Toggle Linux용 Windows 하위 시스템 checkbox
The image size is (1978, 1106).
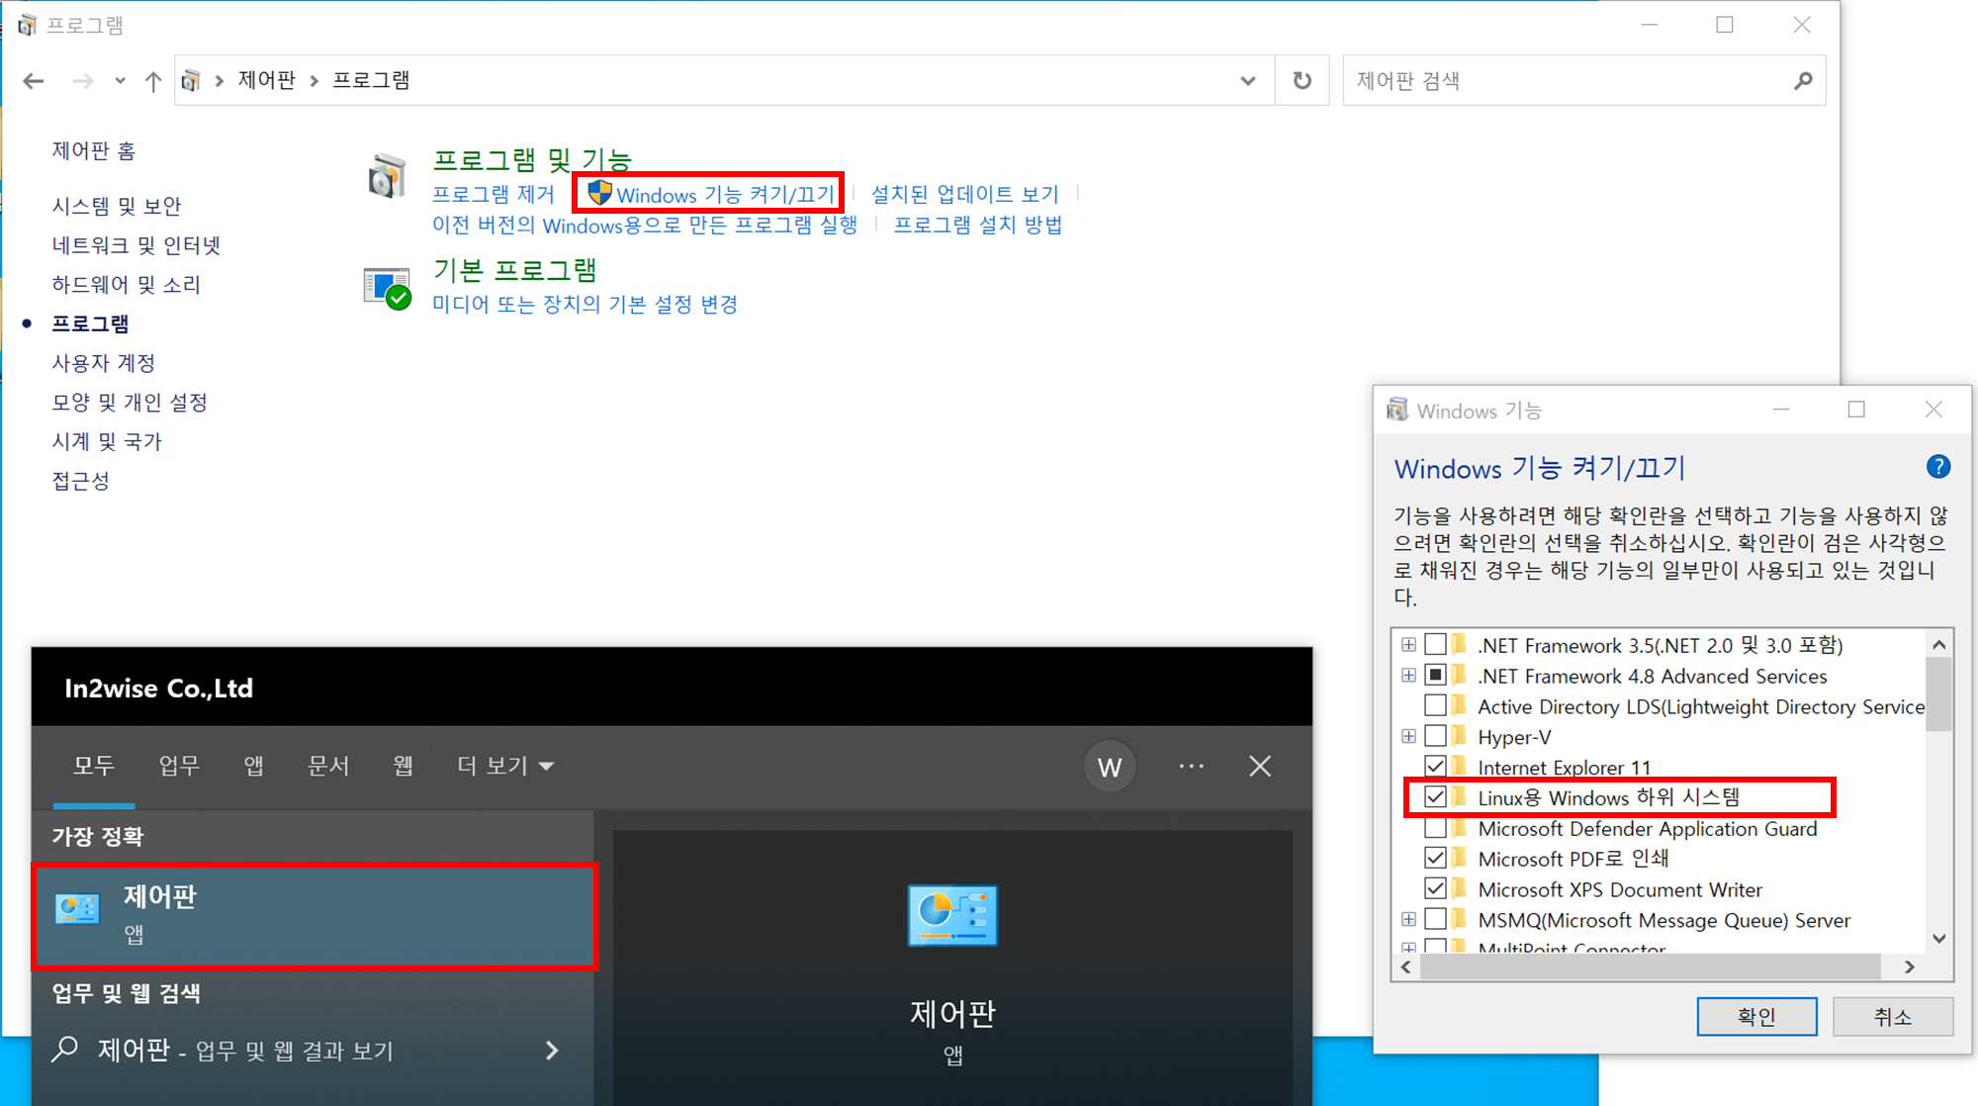pyautogui.click(x=1435, y=797)
